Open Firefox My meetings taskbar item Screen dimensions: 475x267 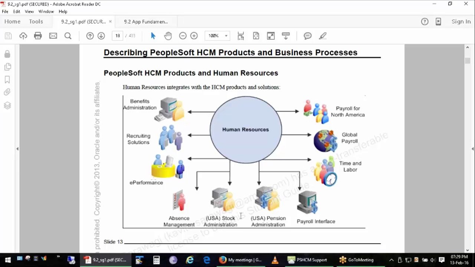[x=240, y=260]
